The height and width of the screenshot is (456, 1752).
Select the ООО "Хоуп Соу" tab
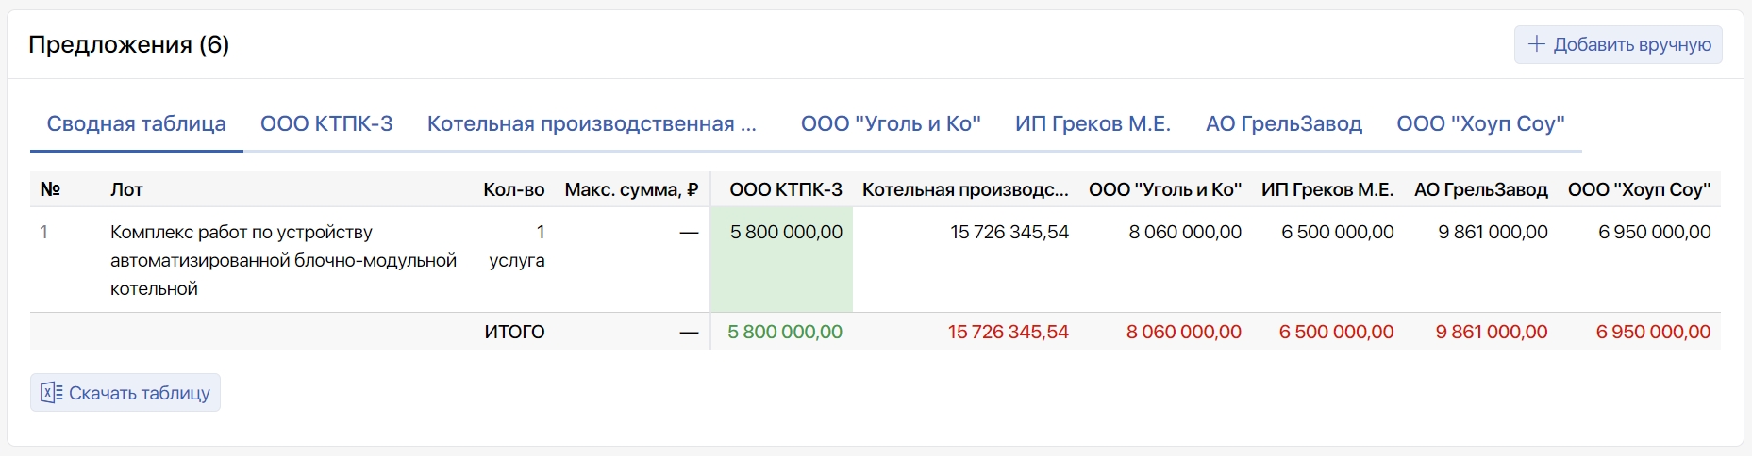click(1480, 124)
